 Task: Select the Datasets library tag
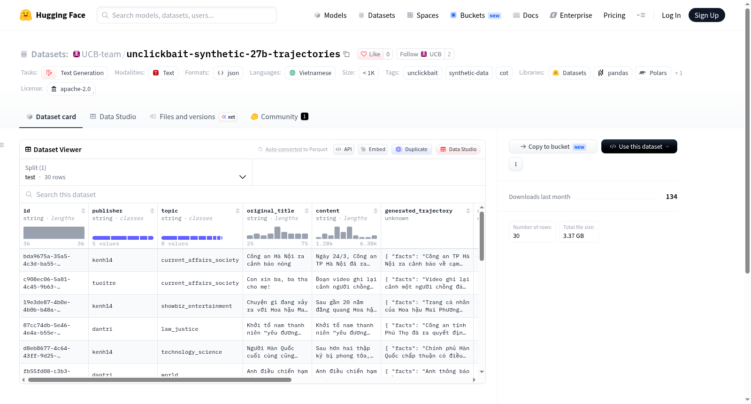tap(569, 73)
